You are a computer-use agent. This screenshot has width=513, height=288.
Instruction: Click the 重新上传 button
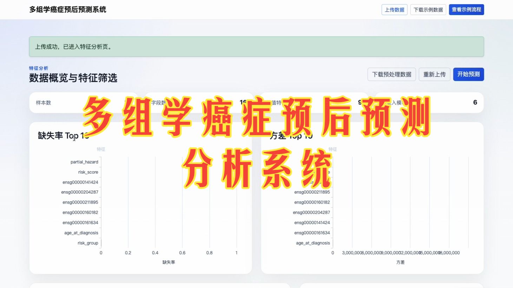click(x=434, y=74)
